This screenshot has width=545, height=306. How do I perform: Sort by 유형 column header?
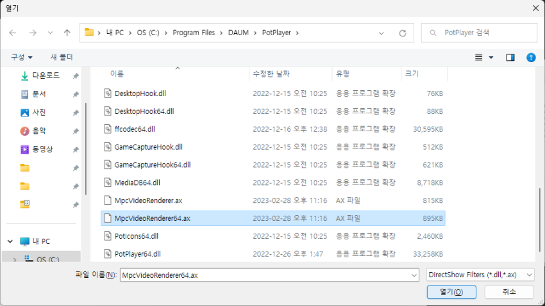pos(343,74)
